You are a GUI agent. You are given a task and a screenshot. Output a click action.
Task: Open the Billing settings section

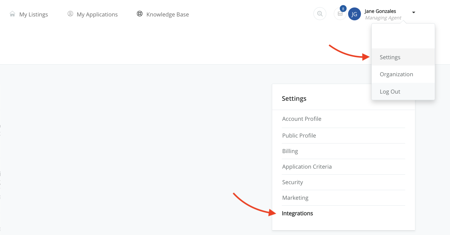290,151
